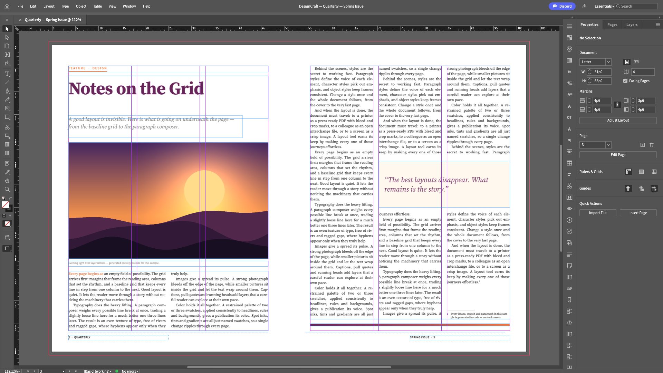Viewport: 663px width, 373px height.
Task: Select the Scissors tool in toolbox
Action: pyautogui.click(x=7, y=127)
